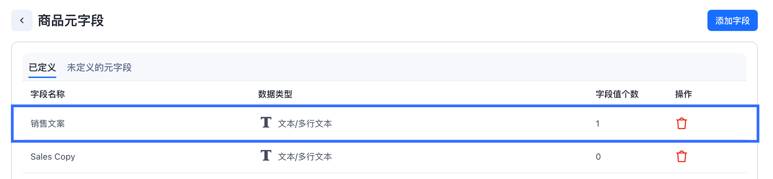The image size is (773, 179).
Task: Click the T text-type icon in Sales Copy row
Action: [266, 156]
